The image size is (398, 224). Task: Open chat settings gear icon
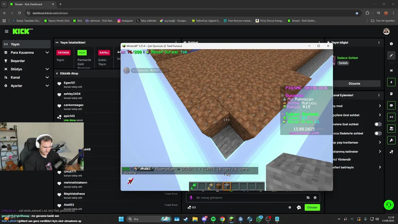(290, 208)
